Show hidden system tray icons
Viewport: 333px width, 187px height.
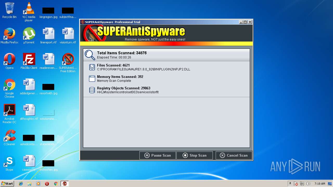[290, 184]
